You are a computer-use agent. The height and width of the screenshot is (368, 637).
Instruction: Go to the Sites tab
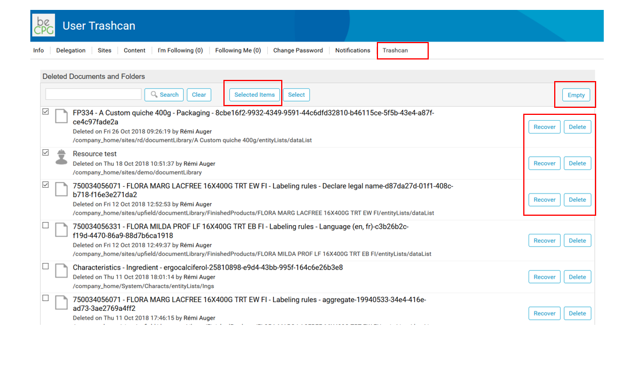click(x=104, y=50)
